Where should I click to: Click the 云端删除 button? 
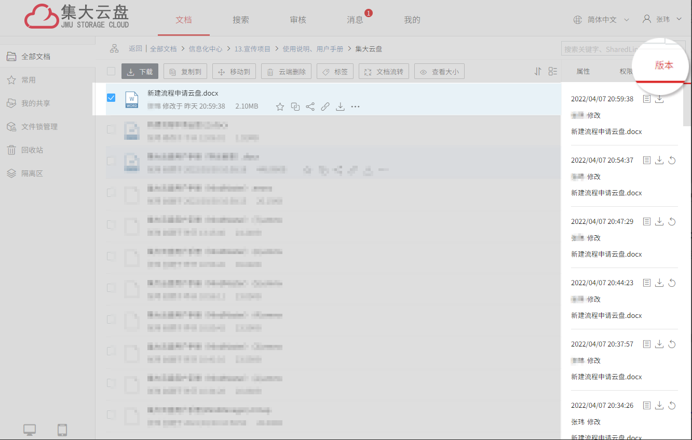pyautogui.click(x=286, y=72)
